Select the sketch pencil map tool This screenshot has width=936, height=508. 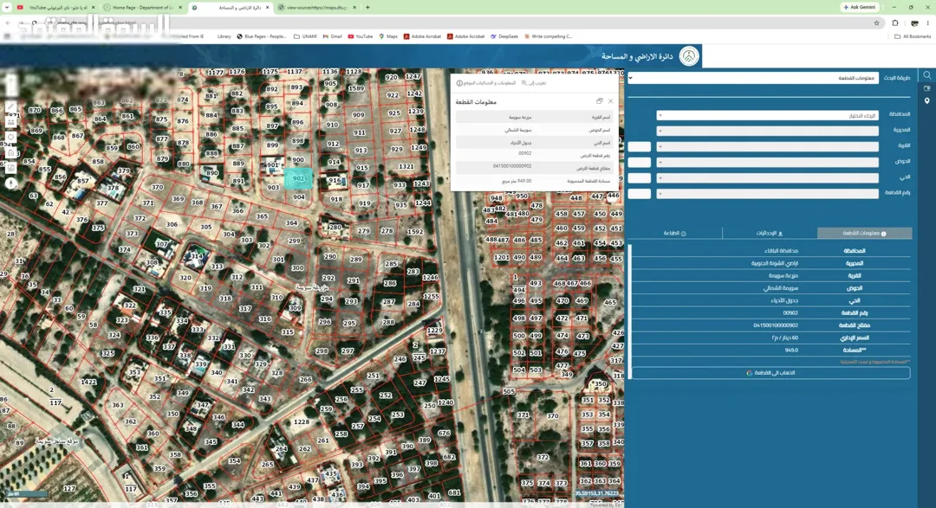(x=10, y=106)
